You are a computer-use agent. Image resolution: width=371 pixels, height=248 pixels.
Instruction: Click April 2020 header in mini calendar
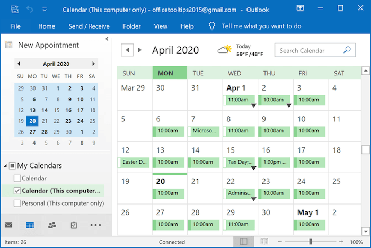tap(56, 64)
